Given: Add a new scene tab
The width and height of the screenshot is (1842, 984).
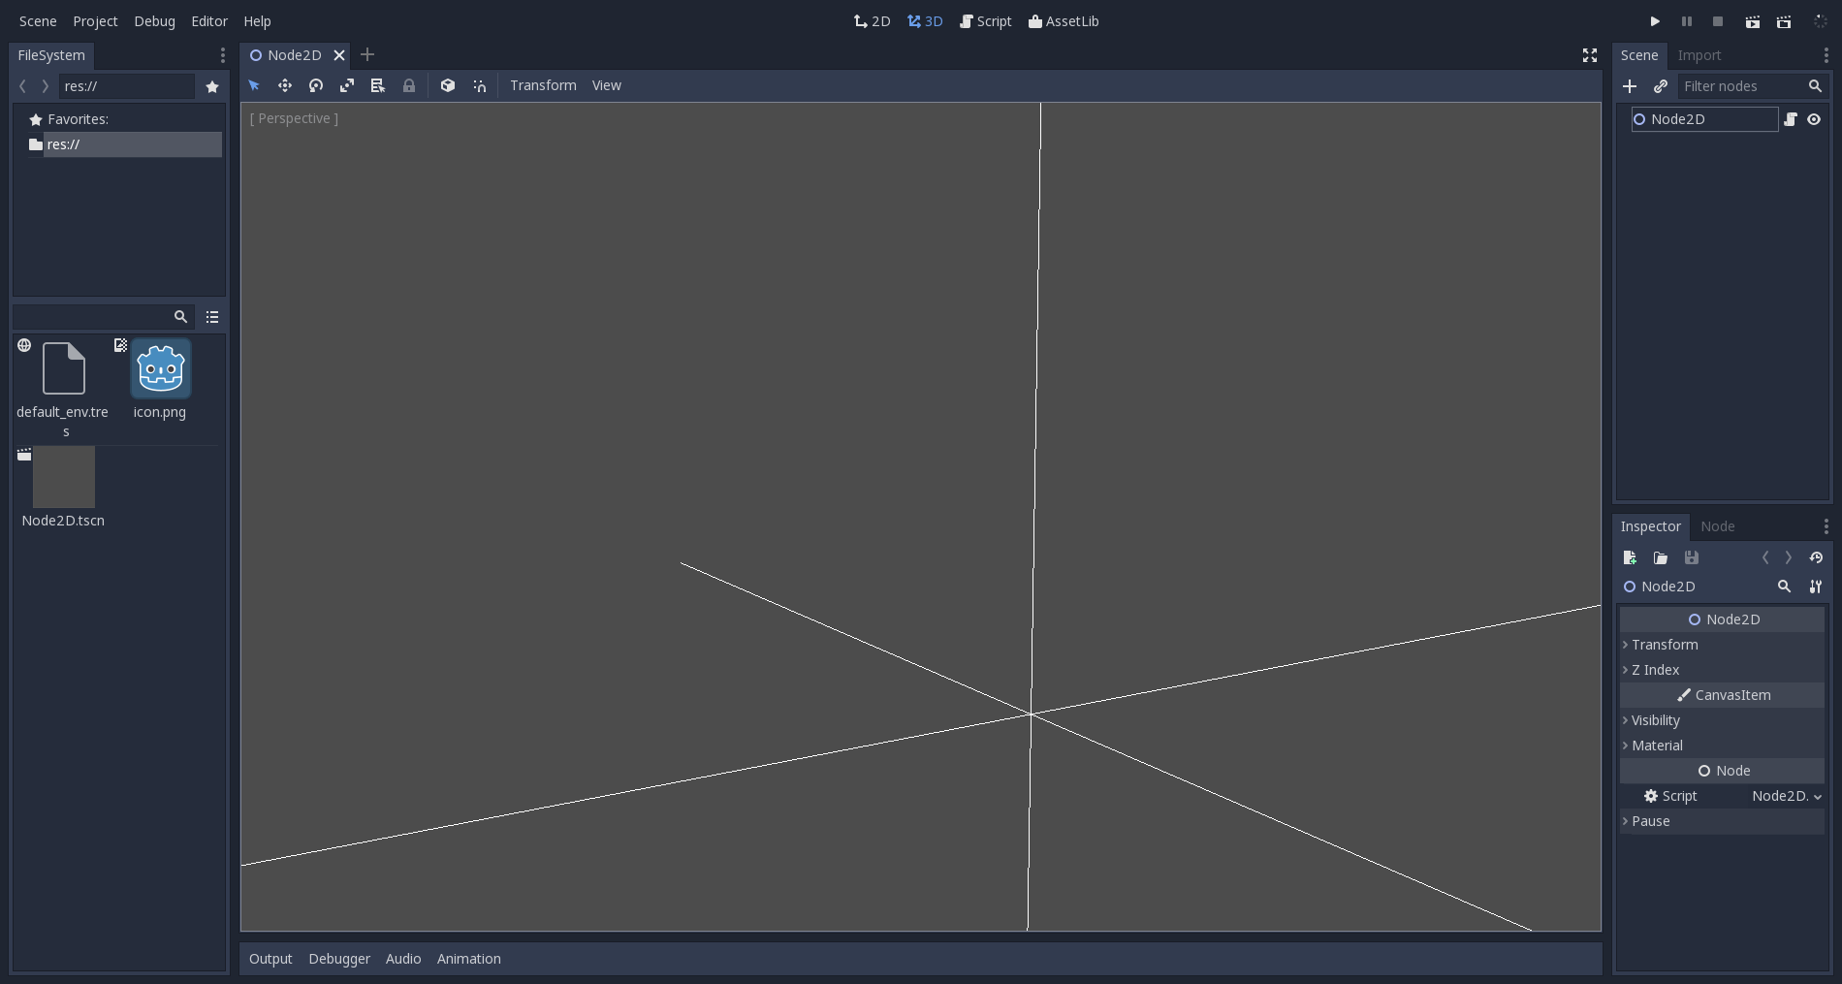Looking at the screenshot, I should [x=367, y=54].
